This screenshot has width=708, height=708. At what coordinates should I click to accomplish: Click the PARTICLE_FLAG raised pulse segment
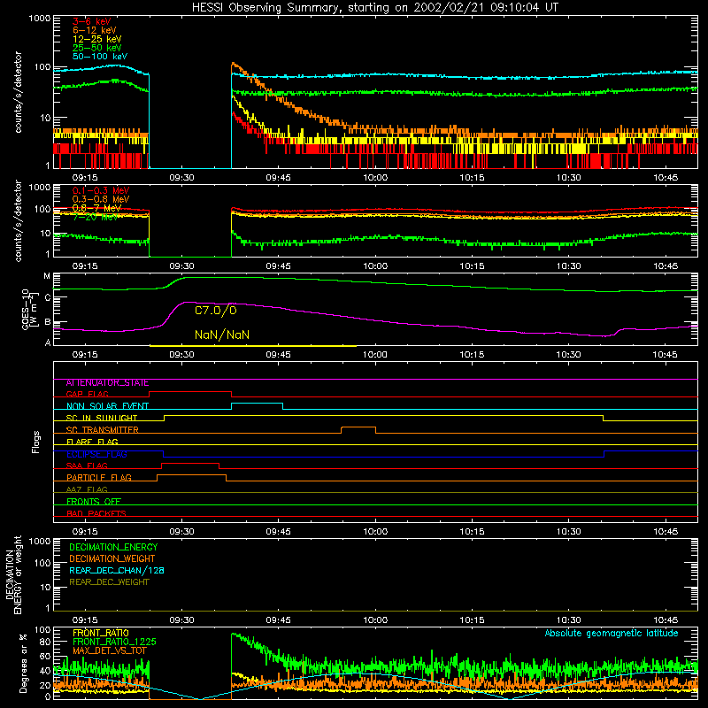point(191,475)
